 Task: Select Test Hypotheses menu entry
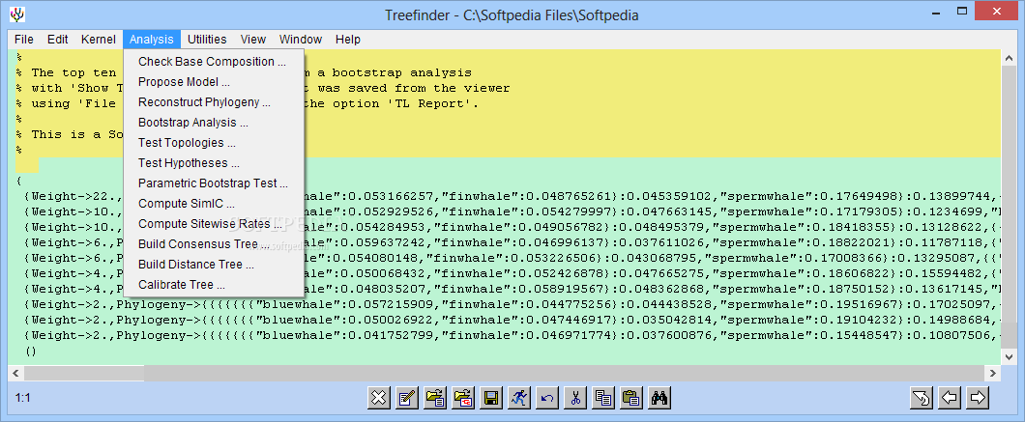coord(213,162)
